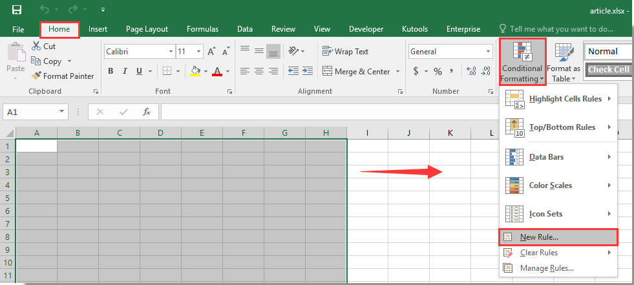The height and width of the screenshot is (285, 634).
Task: Click the Insert Function fx icon
Action: click(147, 112)
